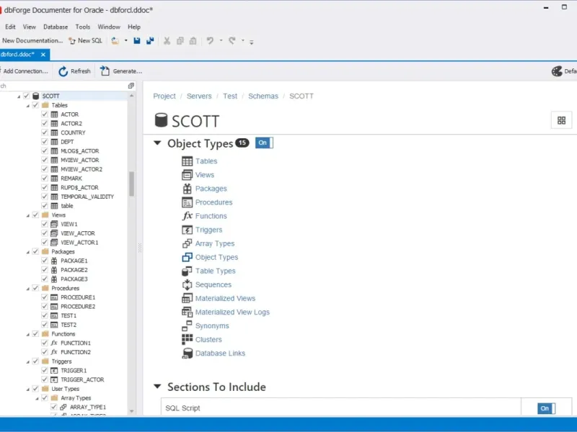The height and width of the screenshot is (432, 577).
Task: Click the Generate documentation icon
Action: [105, 71]
